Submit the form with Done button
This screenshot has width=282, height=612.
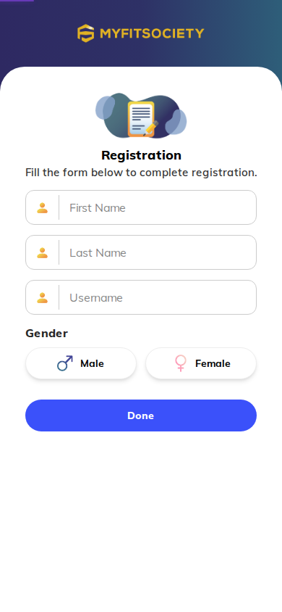(x=141, y=415)
